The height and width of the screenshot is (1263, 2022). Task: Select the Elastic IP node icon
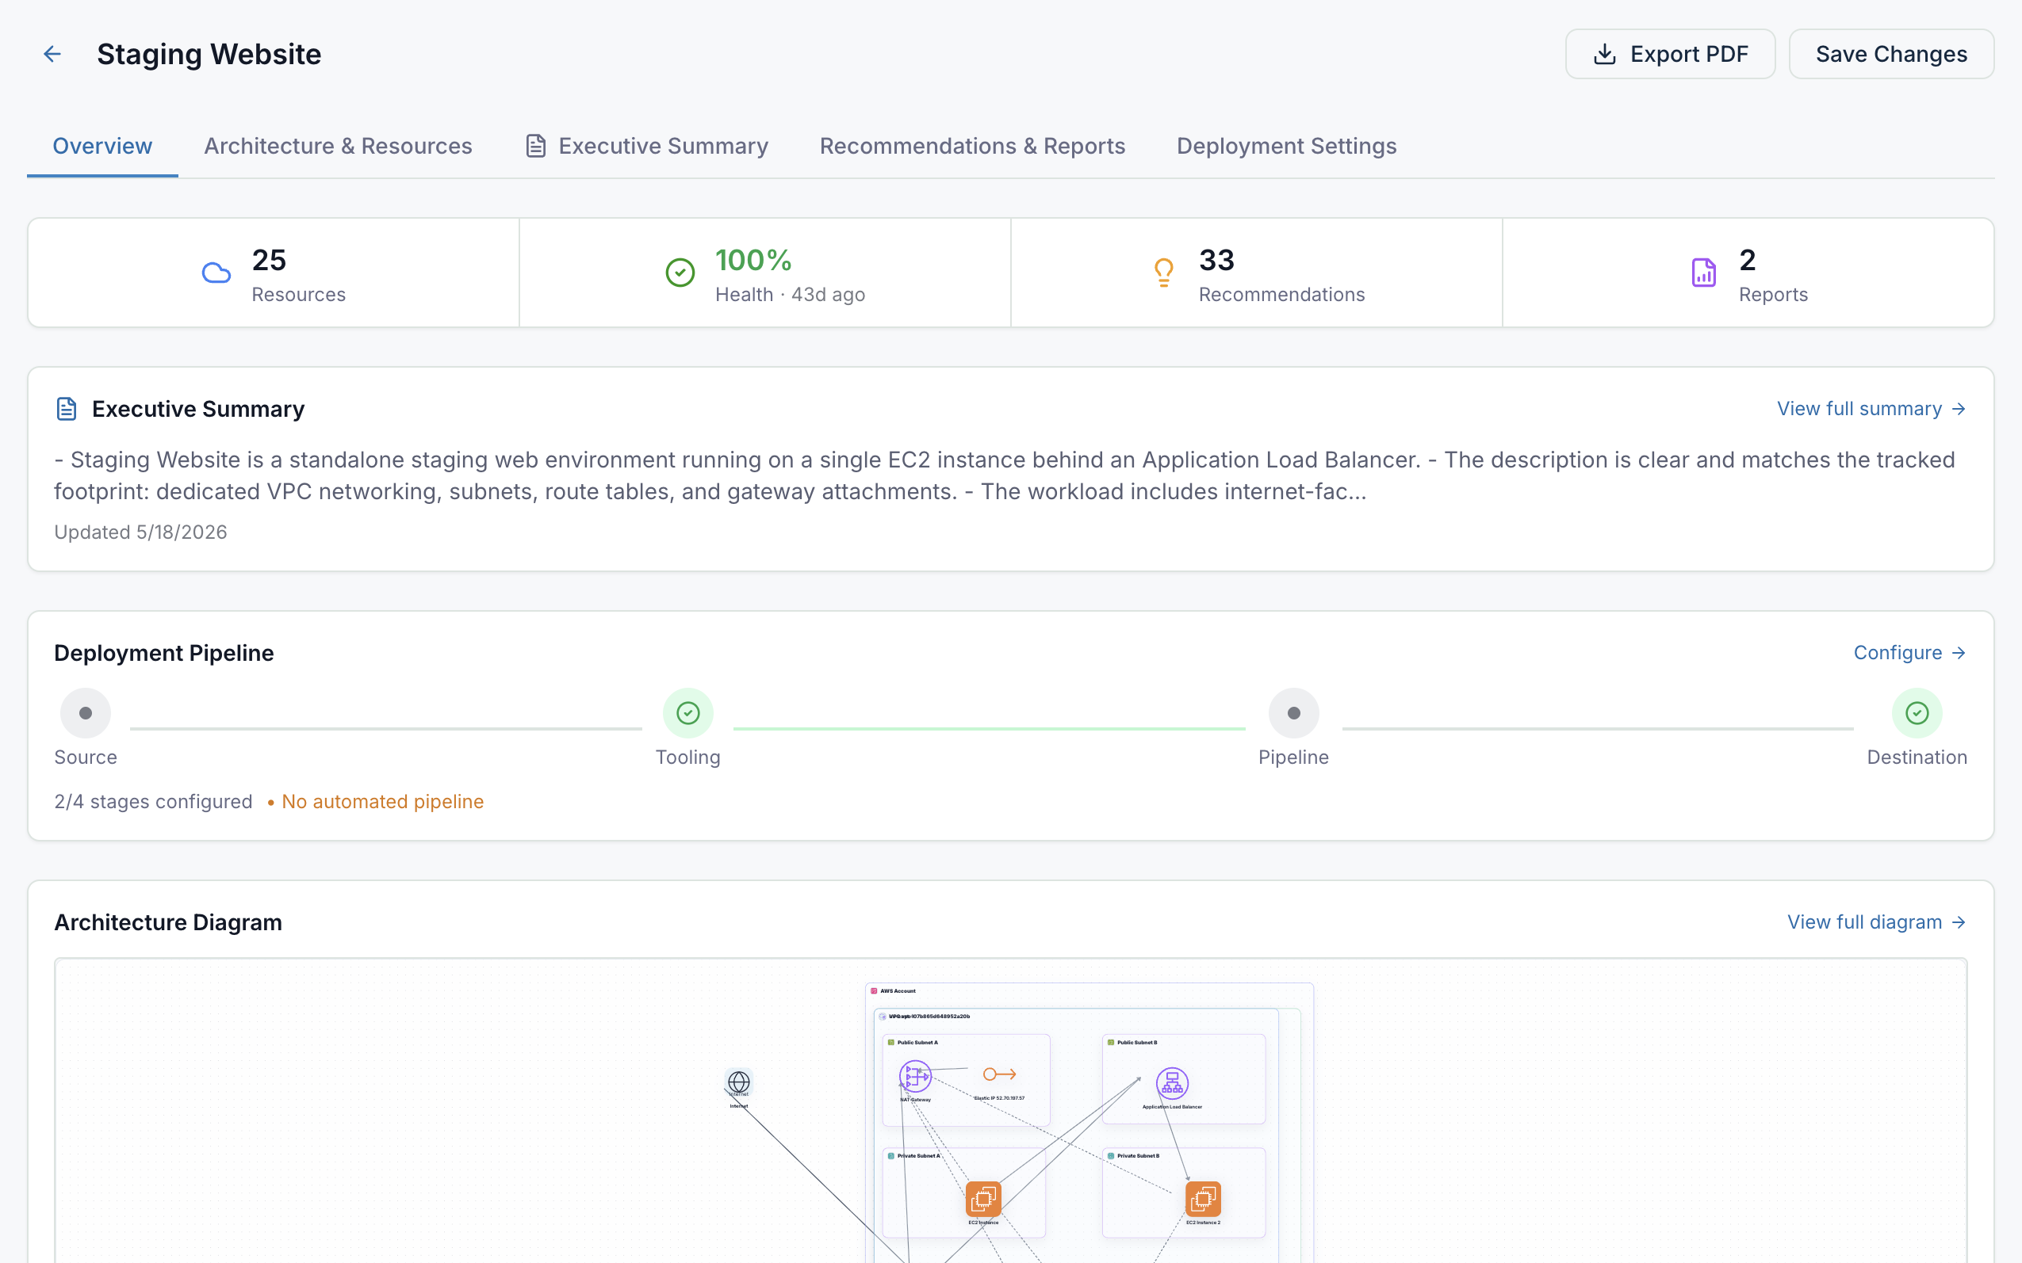point(999,1075)
